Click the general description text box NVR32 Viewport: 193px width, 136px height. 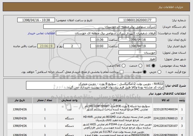coord(95,85)
